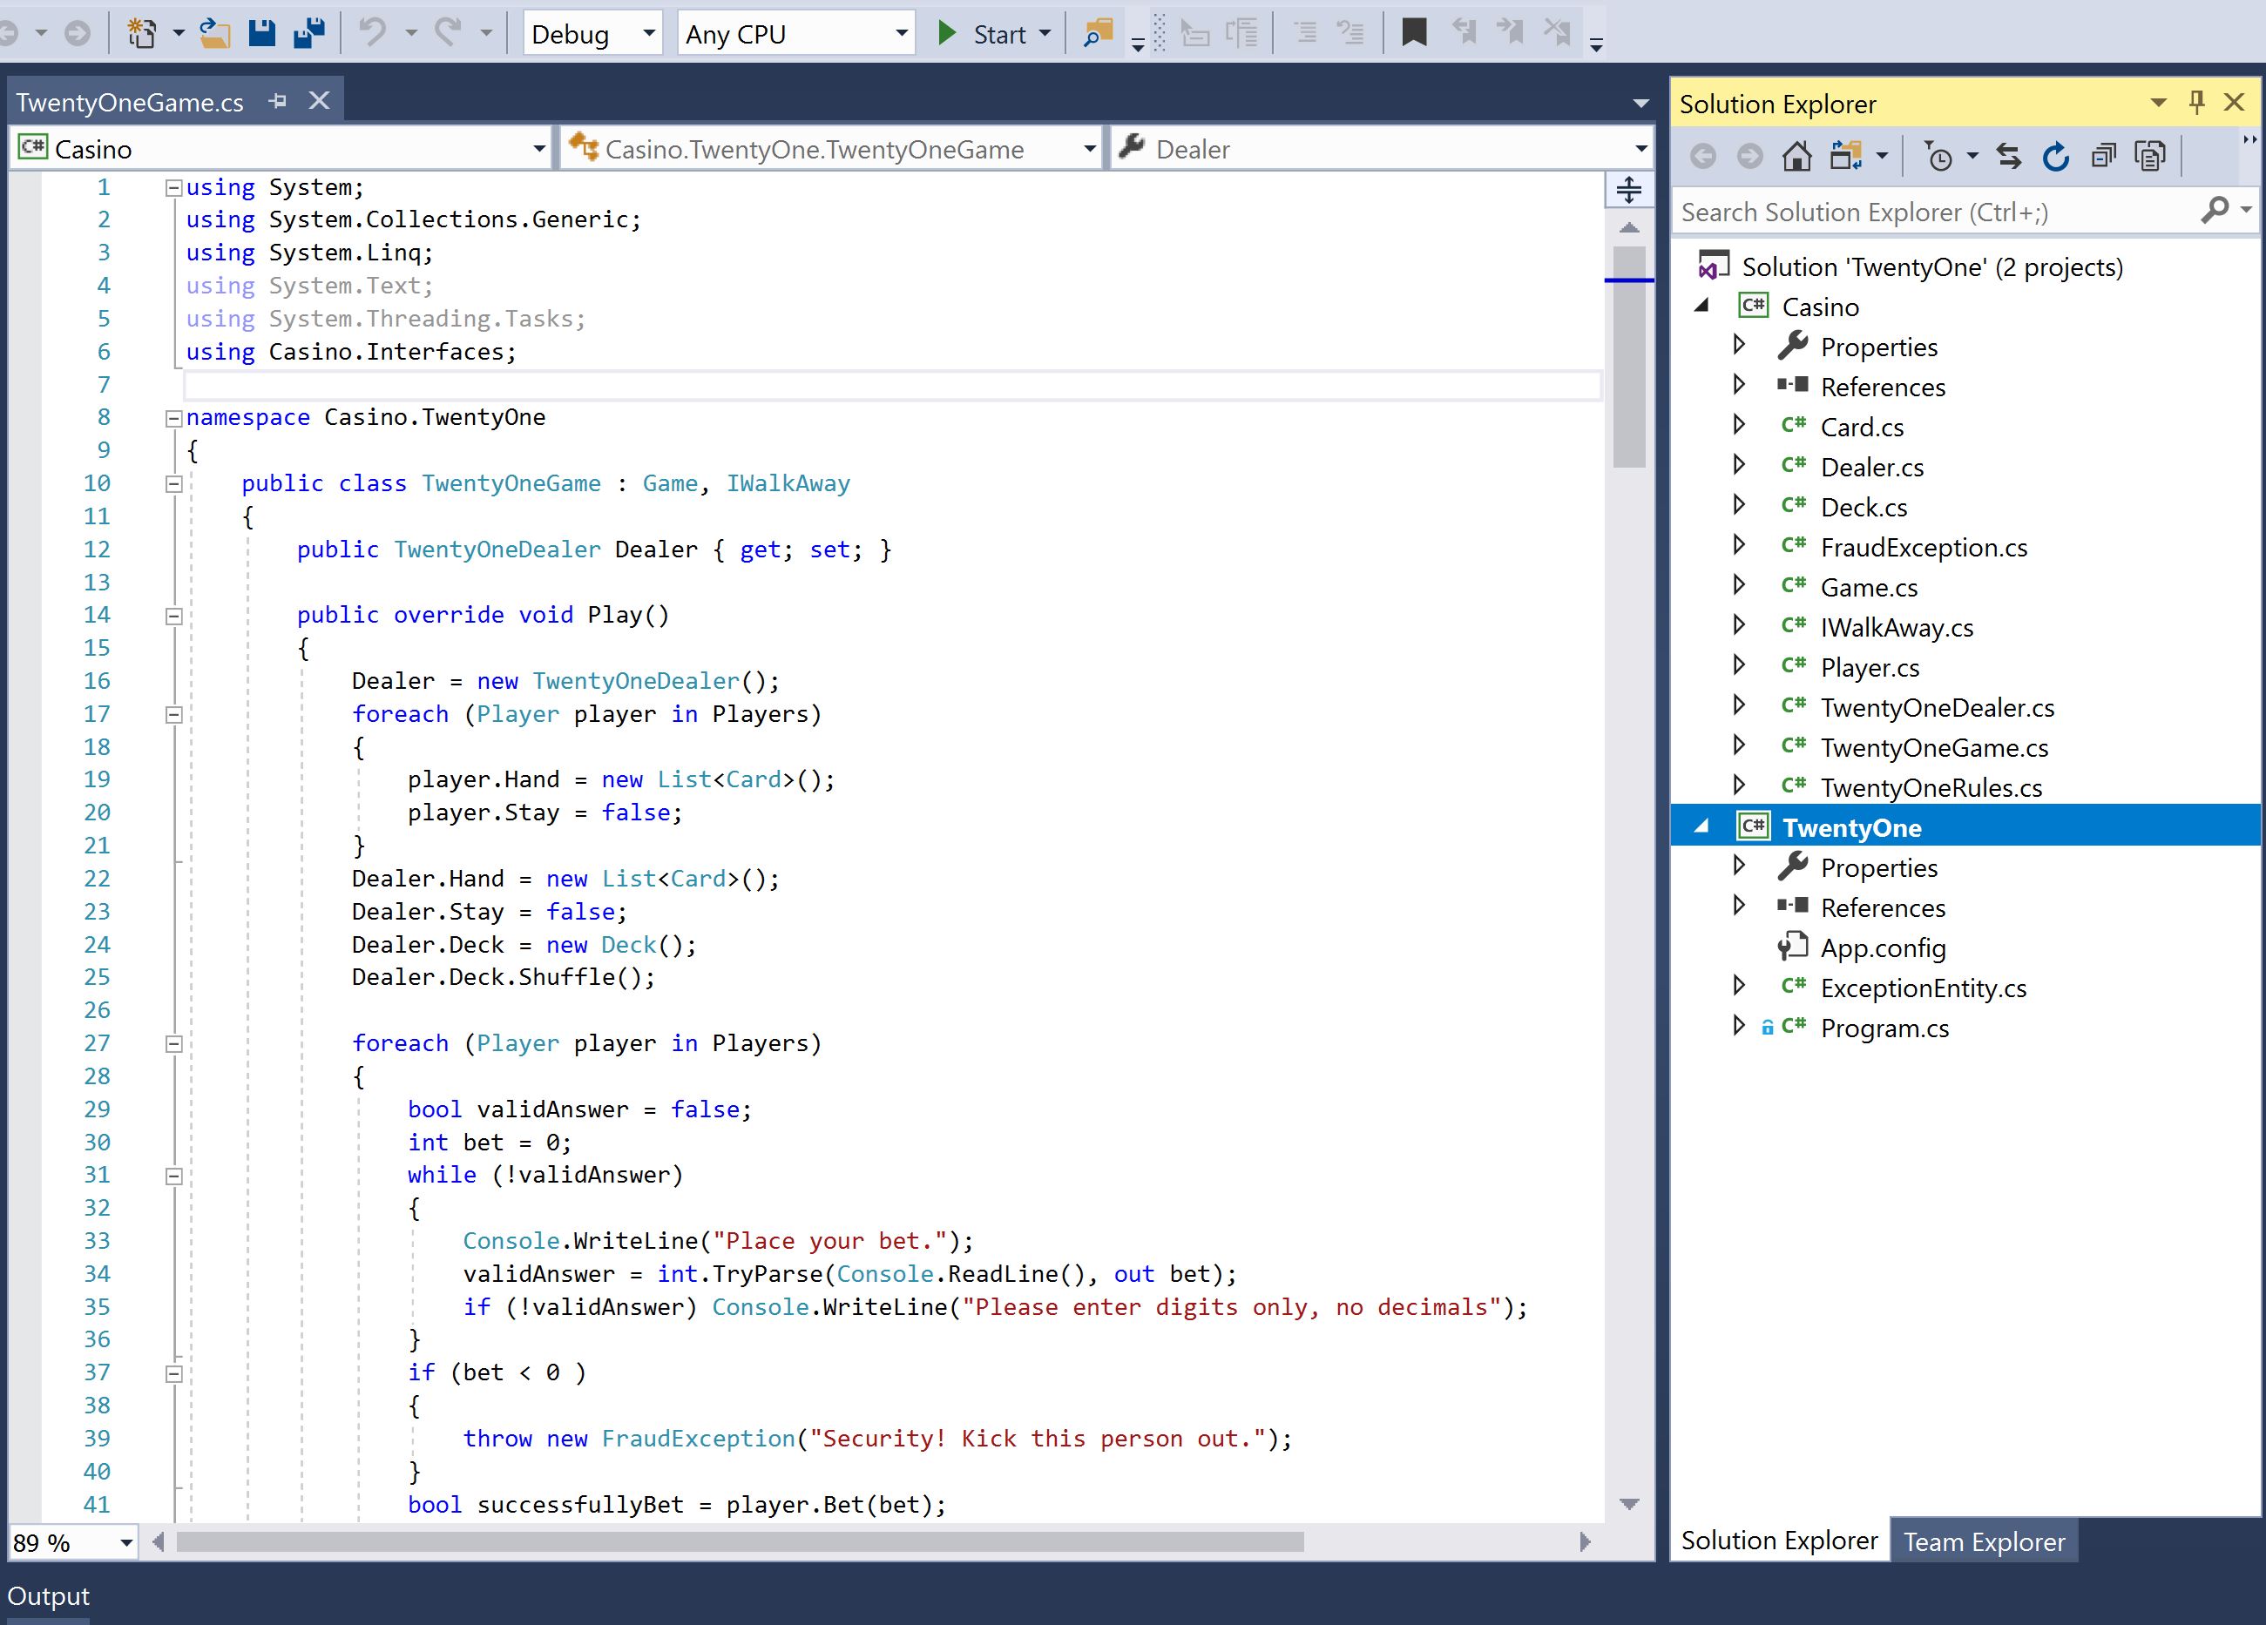This screenshot has width=2266, height=1625.
Task: Click the Save All toolbar icon
Action: pos(308,34)
